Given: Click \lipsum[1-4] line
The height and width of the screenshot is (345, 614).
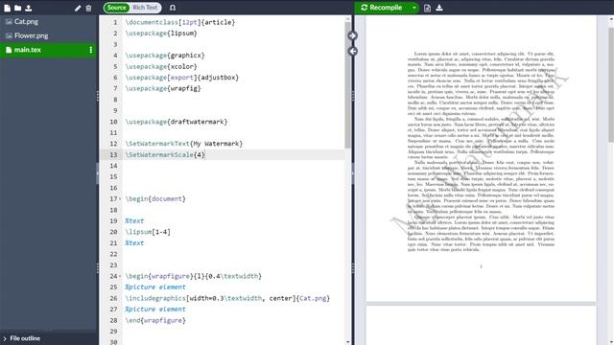Looking at the screenshot, I should pyautogui.click(x=148, y=232).
